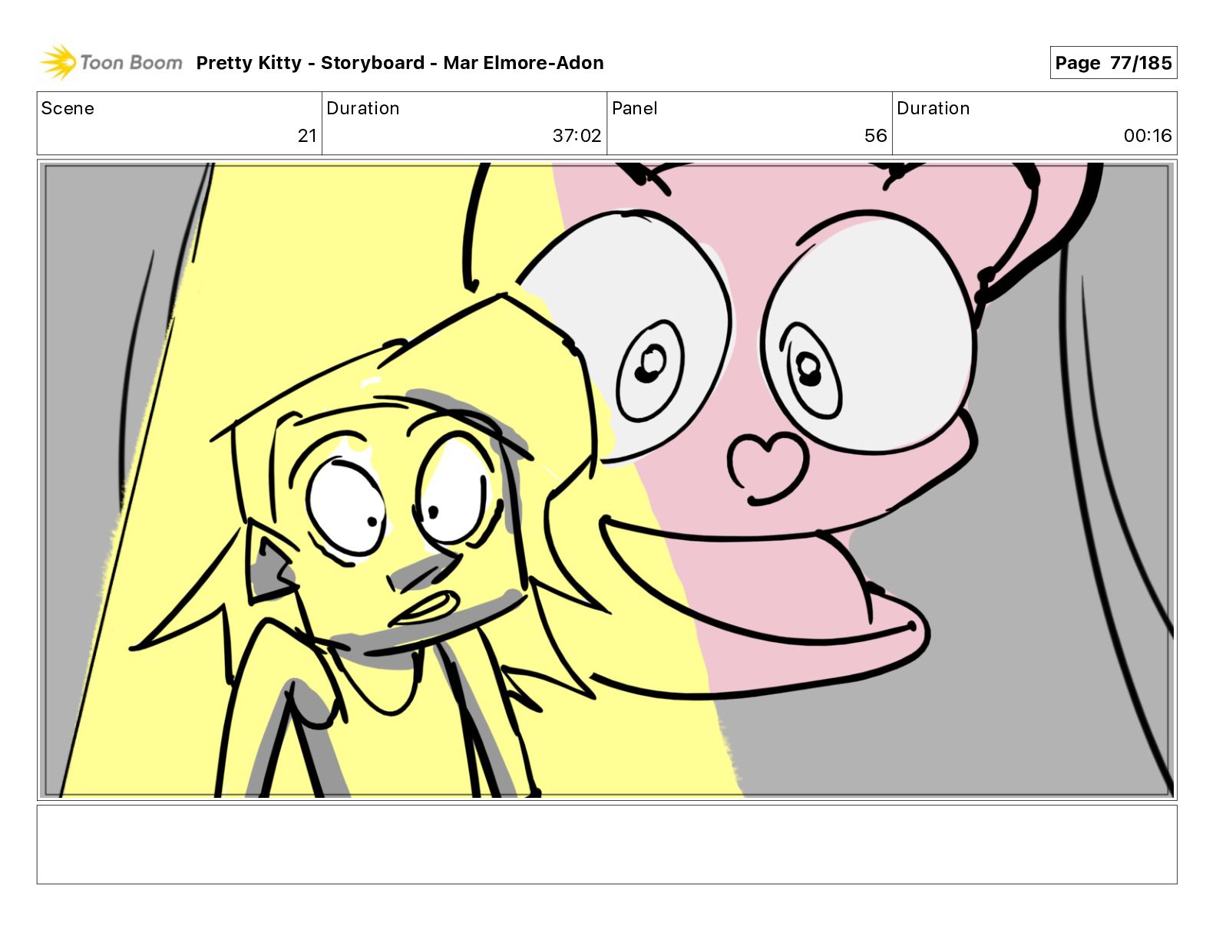Click the scene number '21'
The image size is (1216, 939).
pos(307,136)
